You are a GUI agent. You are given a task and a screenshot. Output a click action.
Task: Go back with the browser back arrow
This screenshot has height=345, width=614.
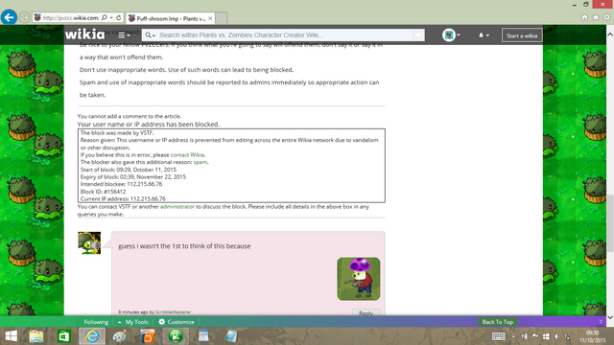point(9,17)
